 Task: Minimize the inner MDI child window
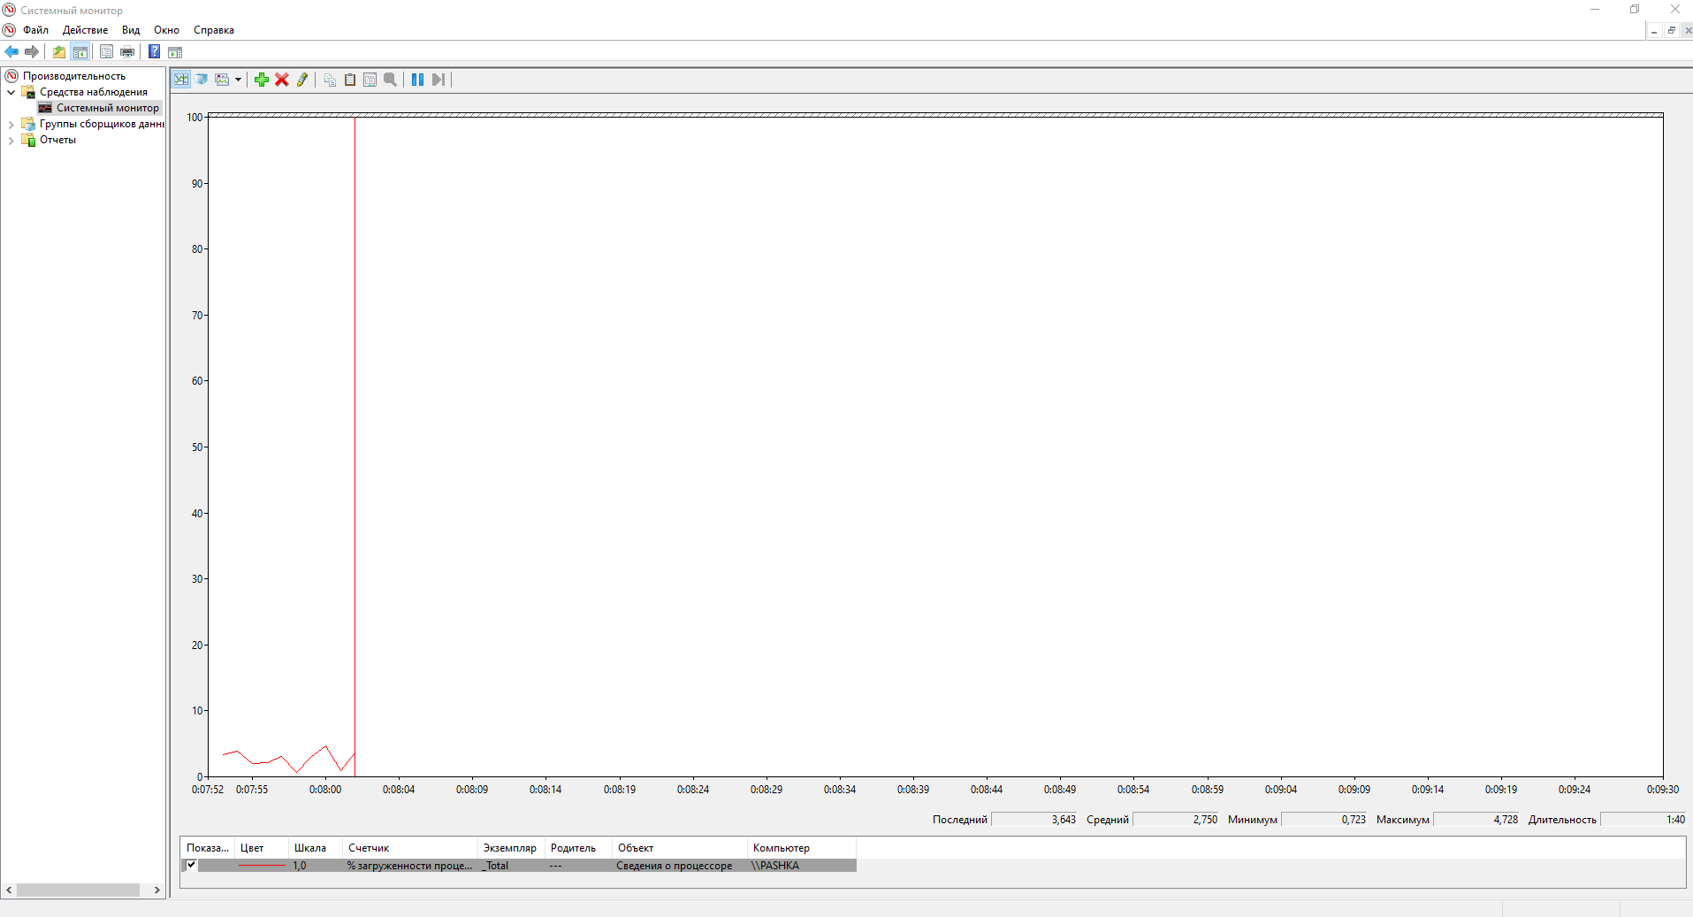1653,31
